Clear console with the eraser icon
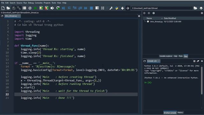This screenshot has width=204, height=115. pos(198,61)
